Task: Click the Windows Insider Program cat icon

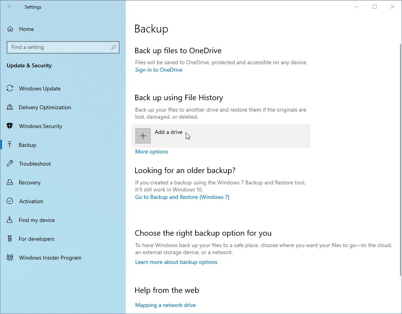Action: click(10, 257)
